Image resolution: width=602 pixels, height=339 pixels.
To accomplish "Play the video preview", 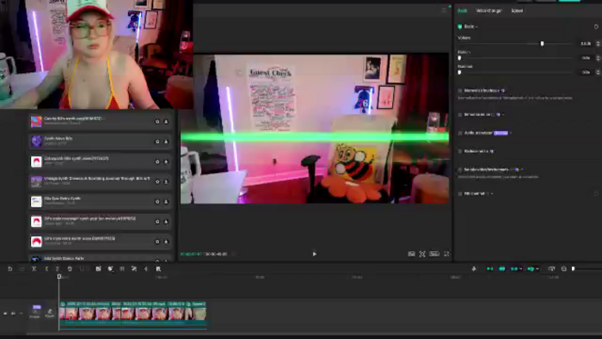I will [315, 254].
